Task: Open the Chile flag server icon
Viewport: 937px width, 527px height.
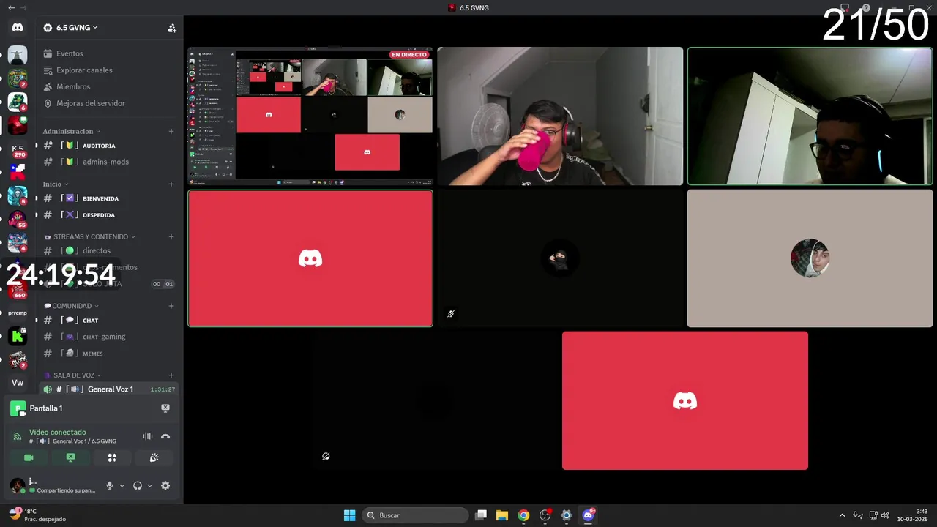Action: [x=18, y=173]
